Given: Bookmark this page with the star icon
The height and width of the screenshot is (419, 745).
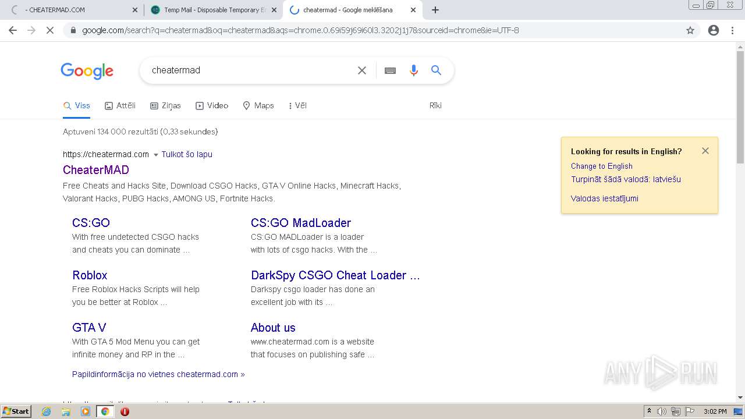Looking at the screenshot, I should tap(690, 30).
